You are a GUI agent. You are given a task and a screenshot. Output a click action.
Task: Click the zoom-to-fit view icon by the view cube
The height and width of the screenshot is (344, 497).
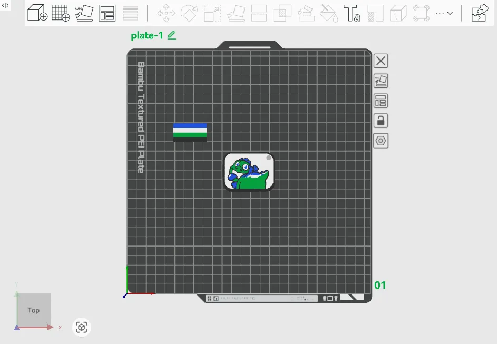pyautogui.click(x=82, y=327)
